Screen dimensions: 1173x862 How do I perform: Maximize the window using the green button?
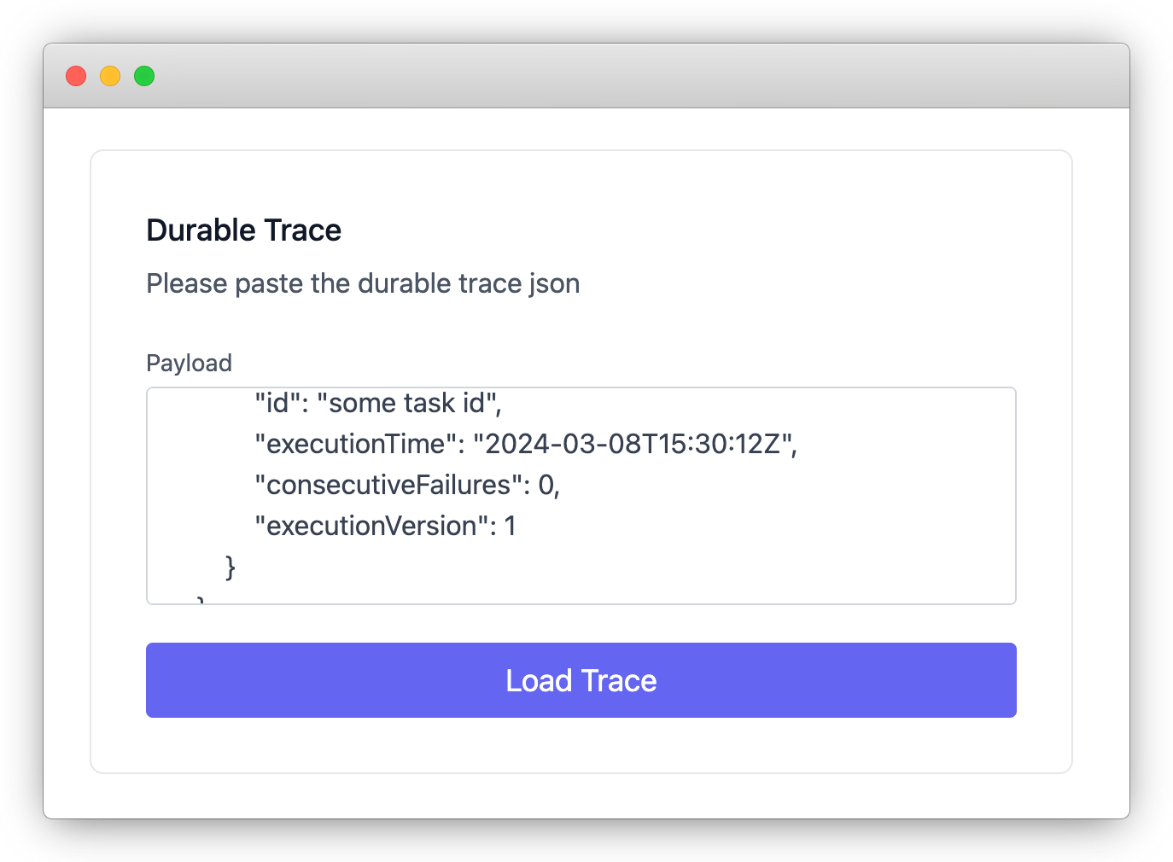[144, 76]
